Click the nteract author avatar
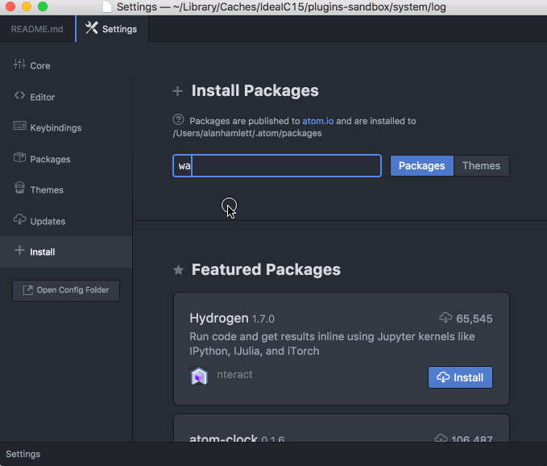547x466 pixels. (x=199, y=376)
